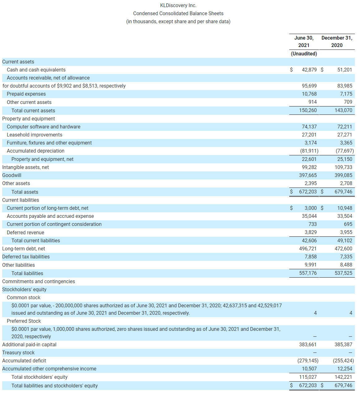Click the Prepaid expenses amount 10,768
Viewport: 357px width, 393px height.
click(x=309, y=94)
